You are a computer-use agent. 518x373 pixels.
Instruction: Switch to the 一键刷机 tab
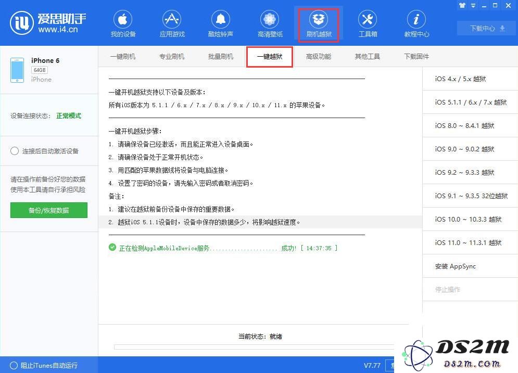(x=123, y=57)
